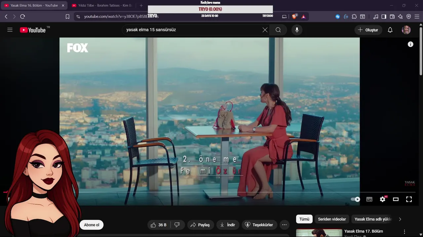Open the account avatar menu
This screenshot has height=237, width=423.
[406, 30]
